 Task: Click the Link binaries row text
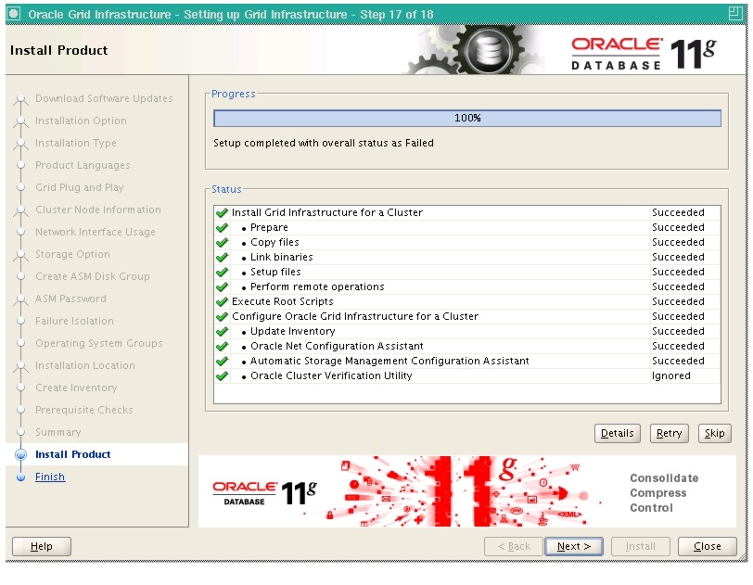tap(281, 257)
